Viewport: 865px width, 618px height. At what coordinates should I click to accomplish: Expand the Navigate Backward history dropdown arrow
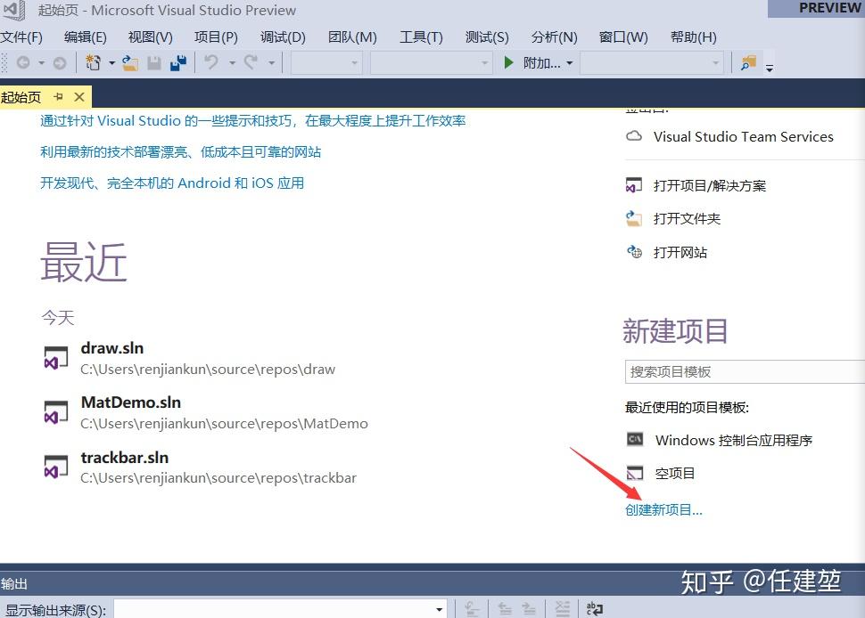(41, 63)
